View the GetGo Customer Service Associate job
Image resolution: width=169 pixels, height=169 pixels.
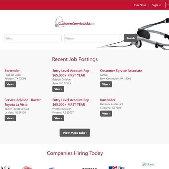coord(106,84)
